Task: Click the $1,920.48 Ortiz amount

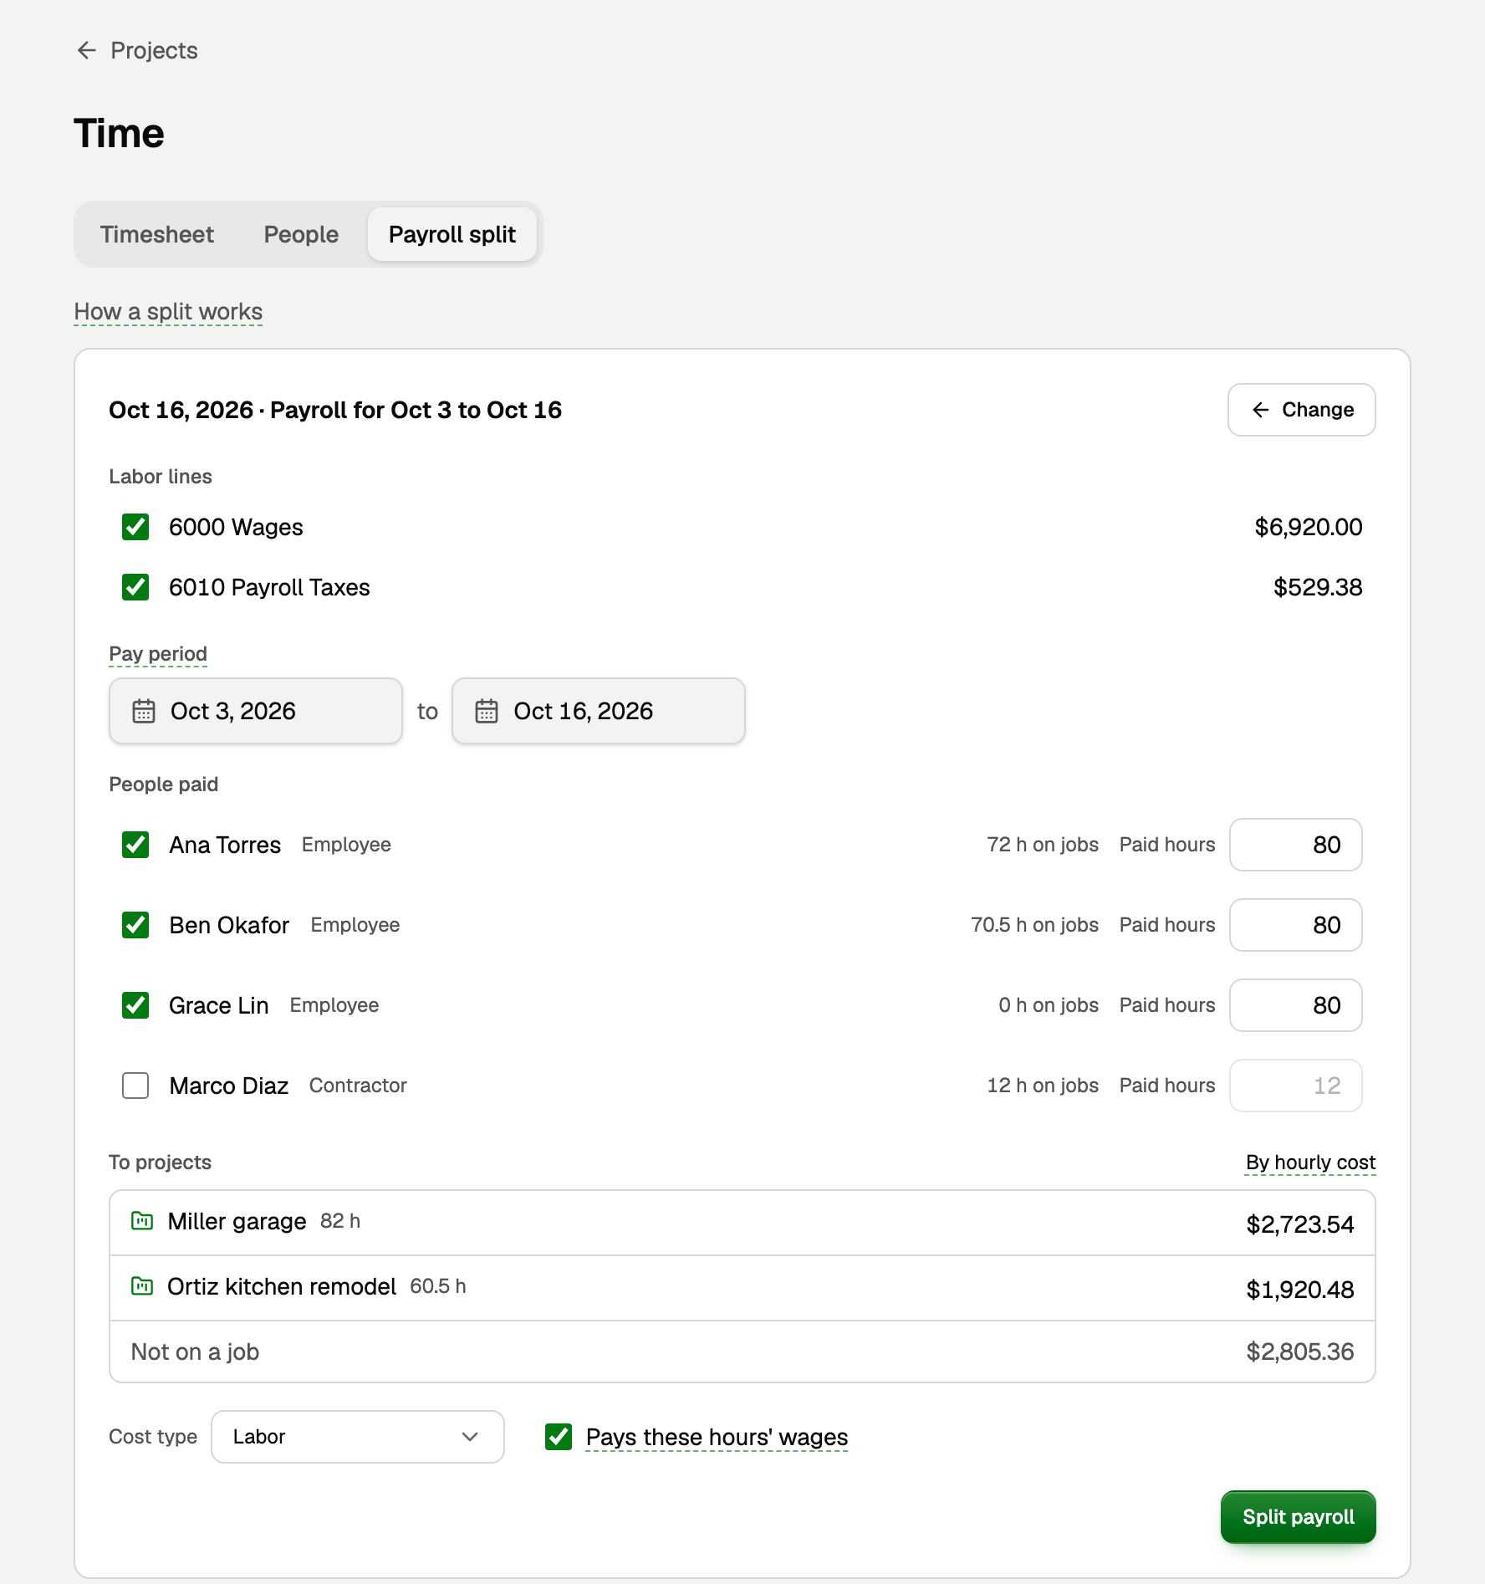Action: 1300,1290
